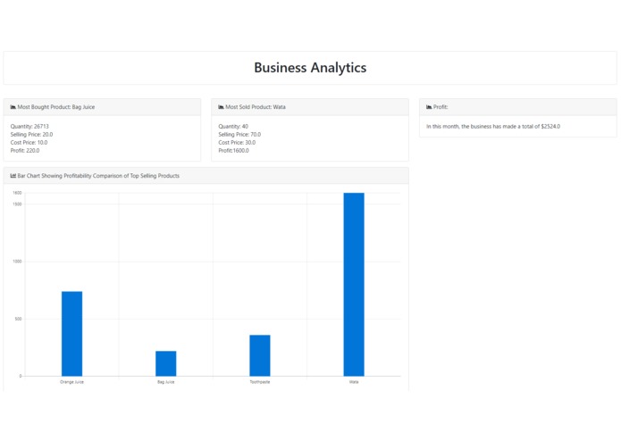
Task: Click 'Cost Price: 10.0' text
Action: (x=29, y=142)
